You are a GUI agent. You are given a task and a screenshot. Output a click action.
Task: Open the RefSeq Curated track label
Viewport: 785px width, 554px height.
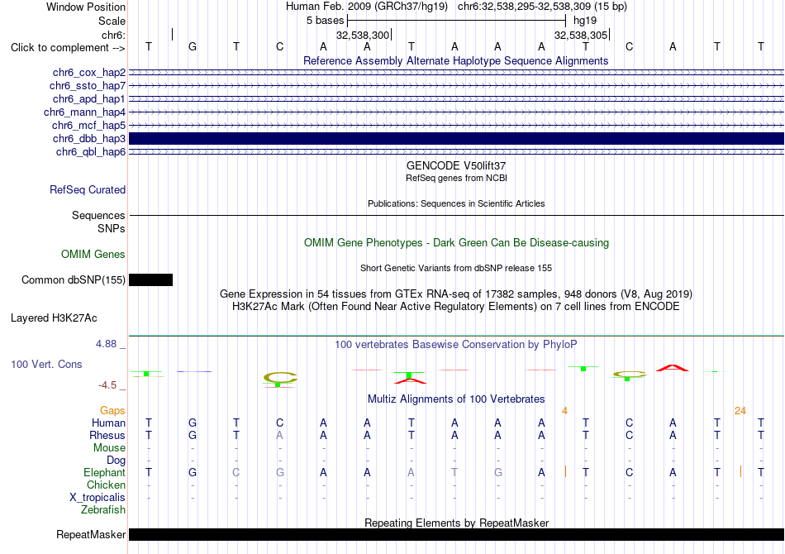pyautogui.click(x=88, y=190)
